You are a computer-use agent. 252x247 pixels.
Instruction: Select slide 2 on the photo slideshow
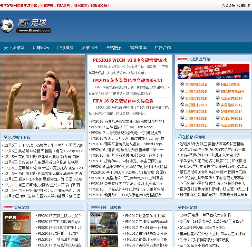click(70, 124)
